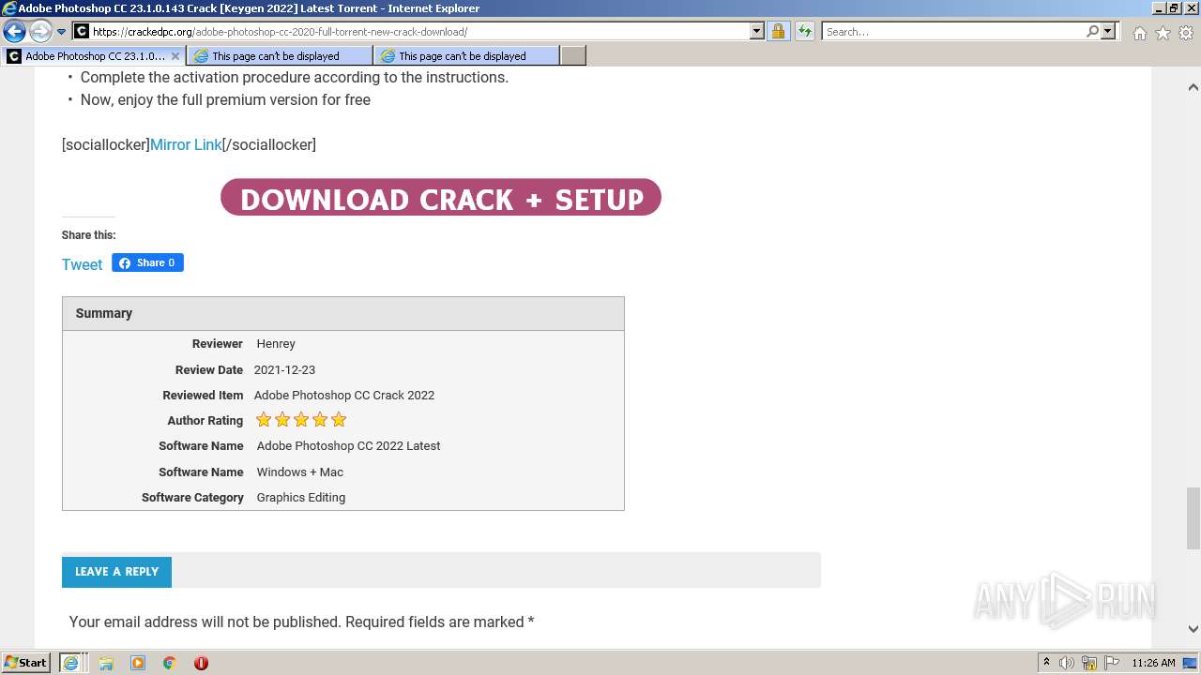Close the Adobe Photoshop CC tab
This screenshot has height=675, width=1201.
tap(175, 56)
